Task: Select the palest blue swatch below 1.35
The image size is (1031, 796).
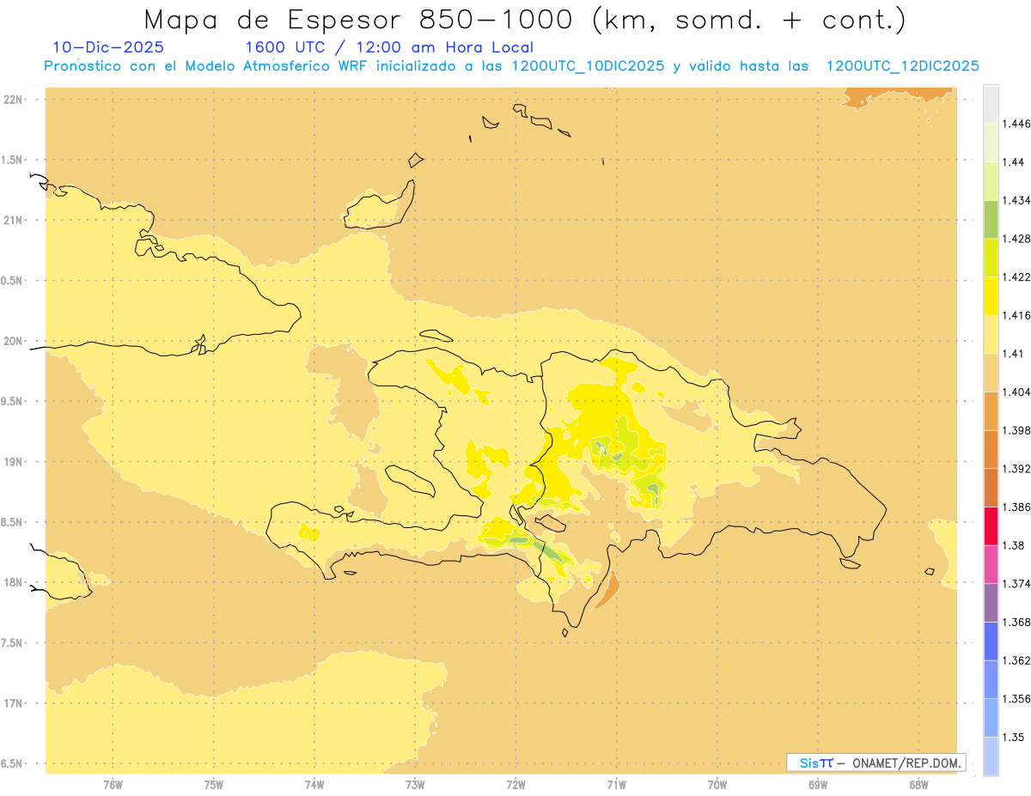Action: 991,757
